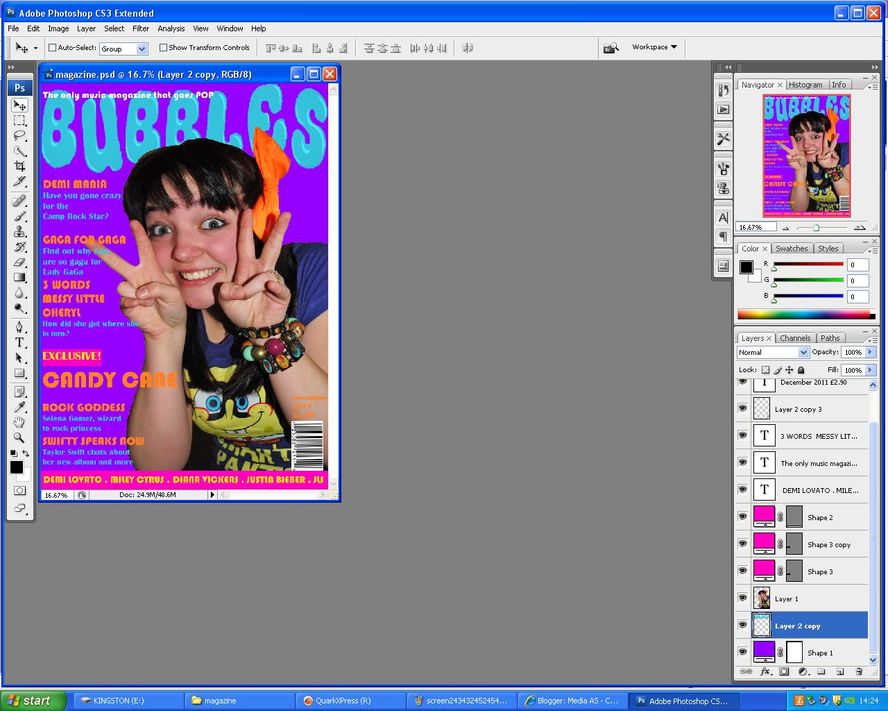Swap foreground and background colors arrow
This screenshot has height=711, width=888.
(26, 453)
